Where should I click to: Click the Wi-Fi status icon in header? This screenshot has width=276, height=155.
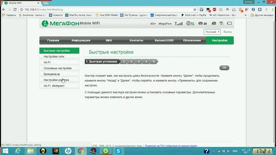point(221,23)
